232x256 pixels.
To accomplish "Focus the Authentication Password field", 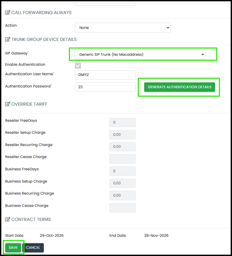I will [105, 87].
